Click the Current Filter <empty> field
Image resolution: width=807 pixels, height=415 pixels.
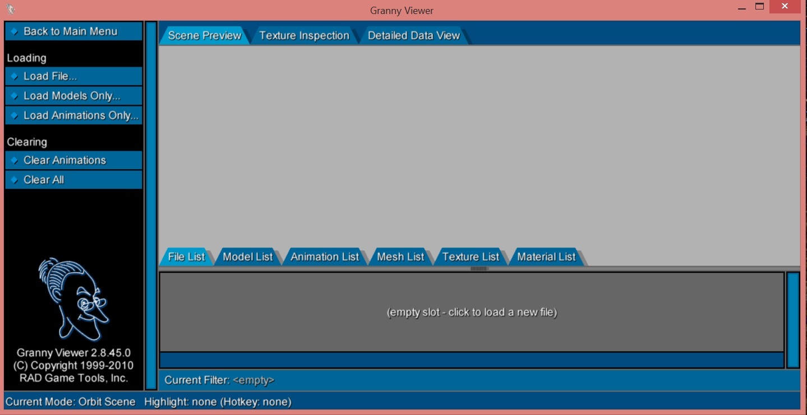tap(479, 380)
